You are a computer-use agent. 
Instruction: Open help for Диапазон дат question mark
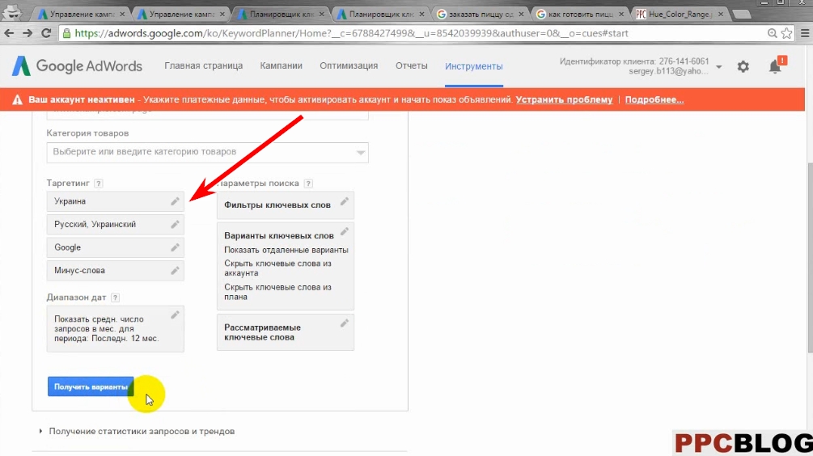tap(115, 298)
